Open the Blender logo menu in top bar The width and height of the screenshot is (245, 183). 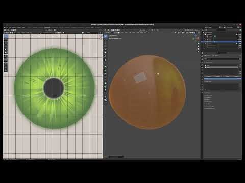click(x=5, y=27)
